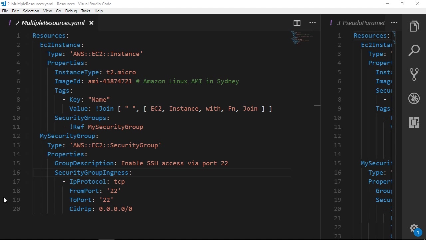Click 'MySecurit' on line 15 of right editor
426x240 pixels.
(x=376, y=163)
